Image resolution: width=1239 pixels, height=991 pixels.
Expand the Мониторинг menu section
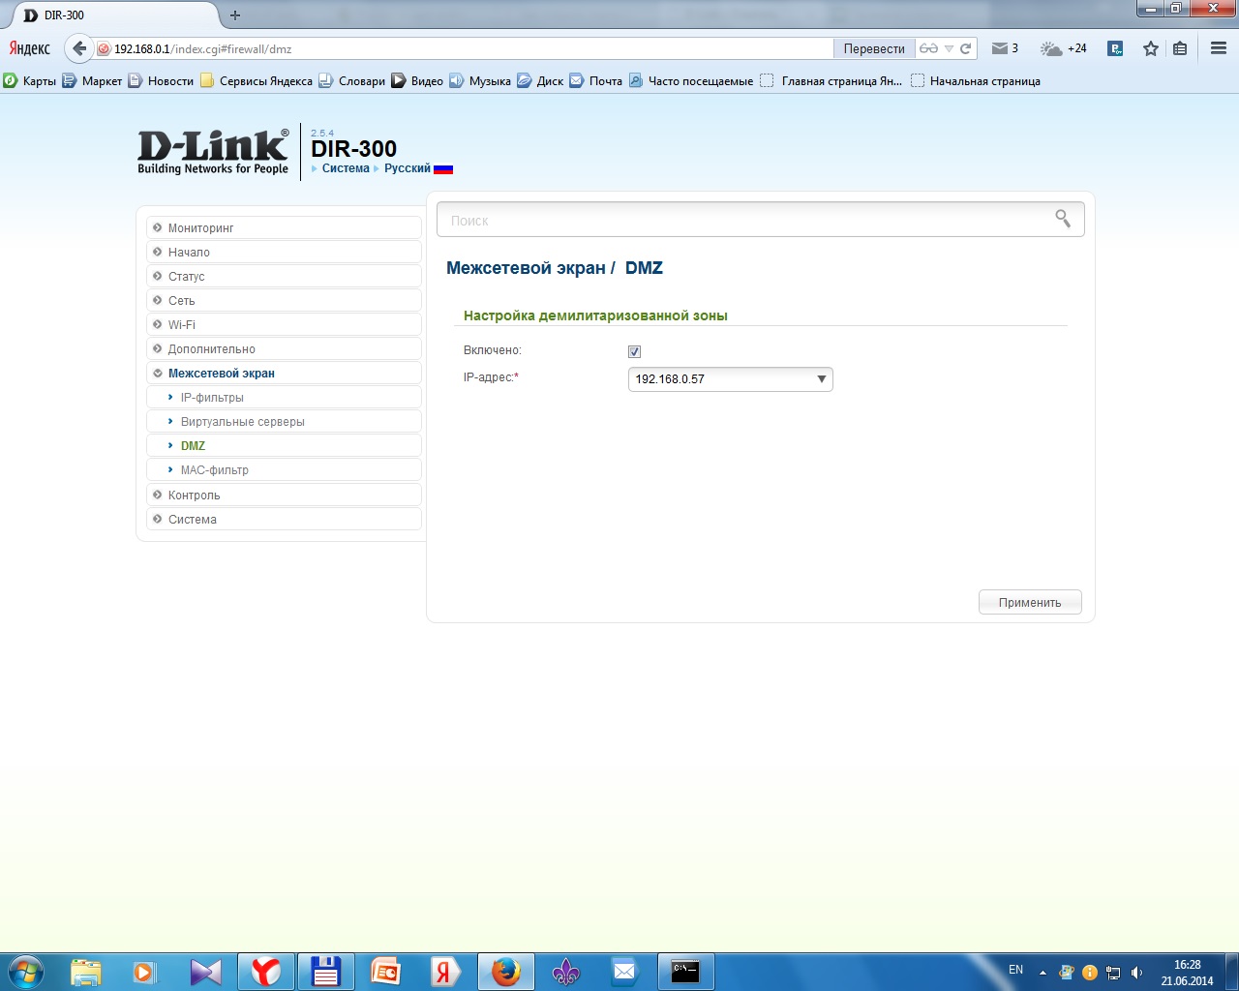284,227
